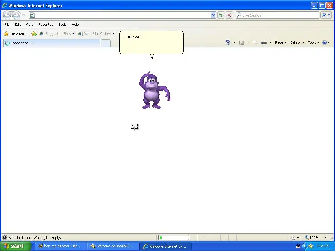Image resolution: width=335 pixels, height=251 pixels.
Task: Click the Protected Mode security zone icon
Action: (292, 238)
